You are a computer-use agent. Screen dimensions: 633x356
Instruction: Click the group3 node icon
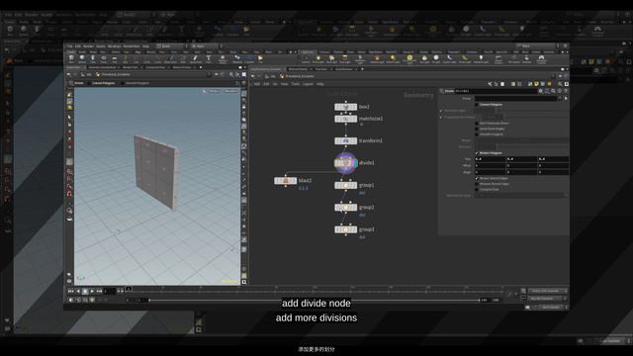tap(345, 229)
